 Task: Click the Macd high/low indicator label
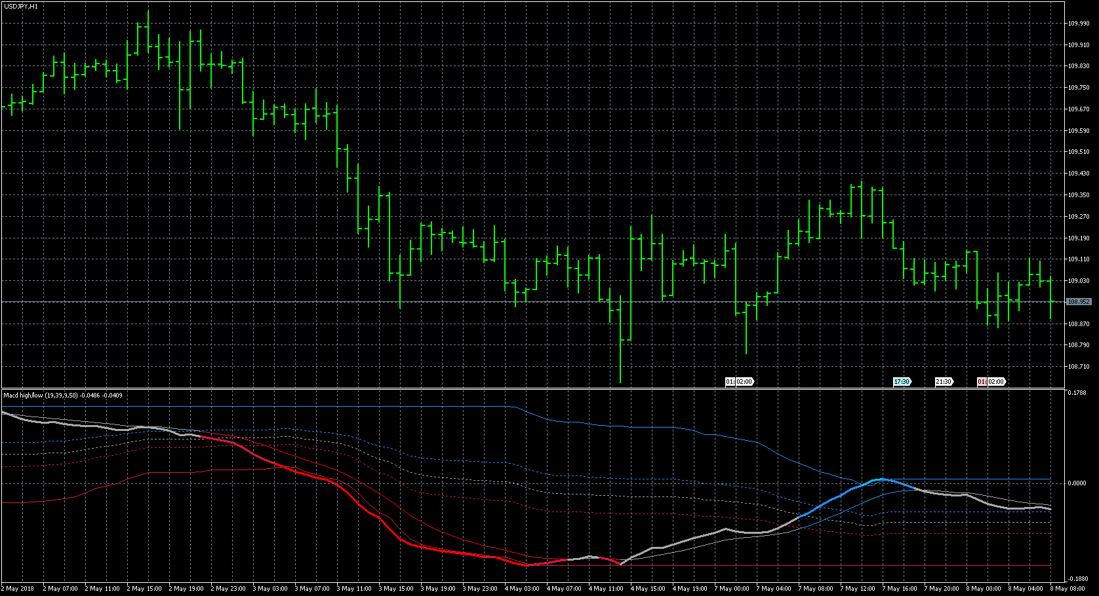tap(63, 396)
